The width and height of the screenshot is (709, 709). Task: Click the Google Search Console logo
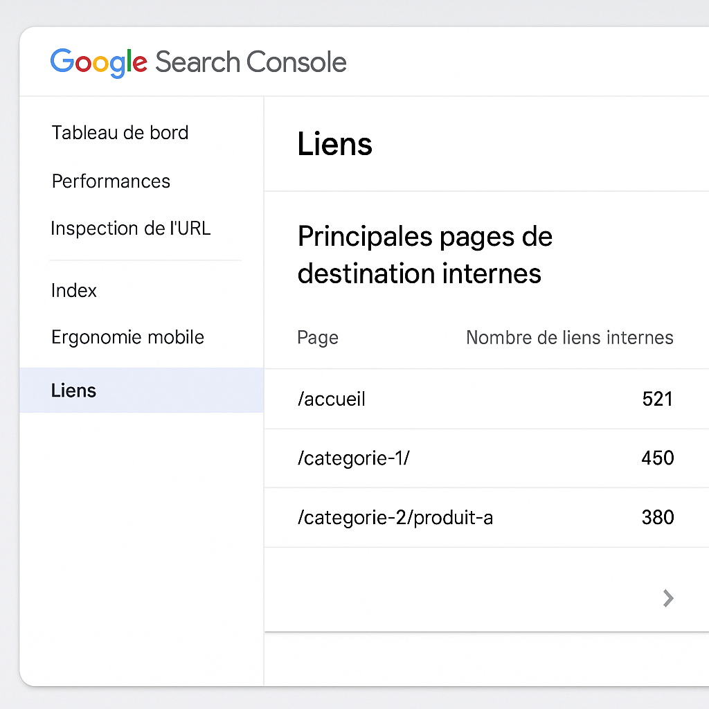pyautogui.click(x=198, y=62)
